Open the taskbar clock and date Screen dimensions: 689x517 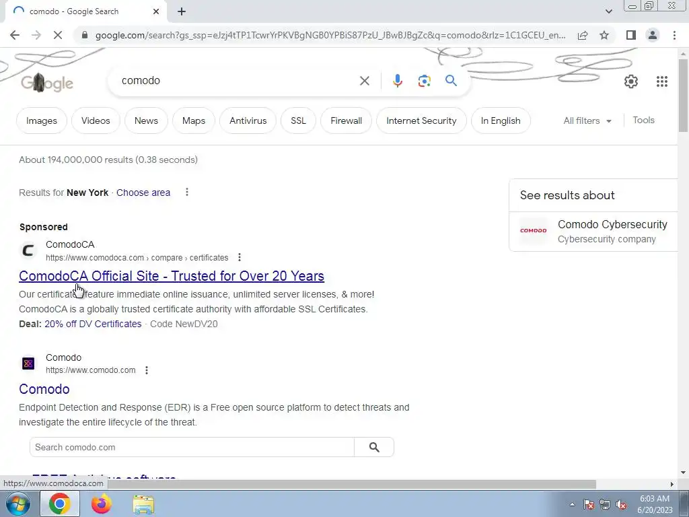[x=655, y=504]
